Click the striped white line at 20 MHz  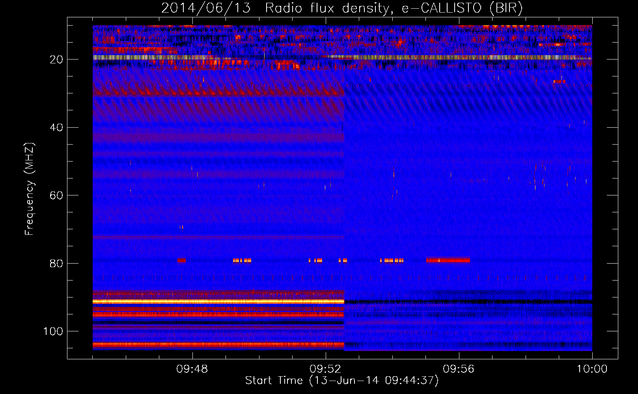342,58
